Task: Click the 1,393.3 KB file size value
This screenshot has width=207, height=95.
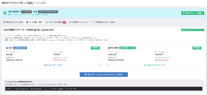Action: (112, 54)
